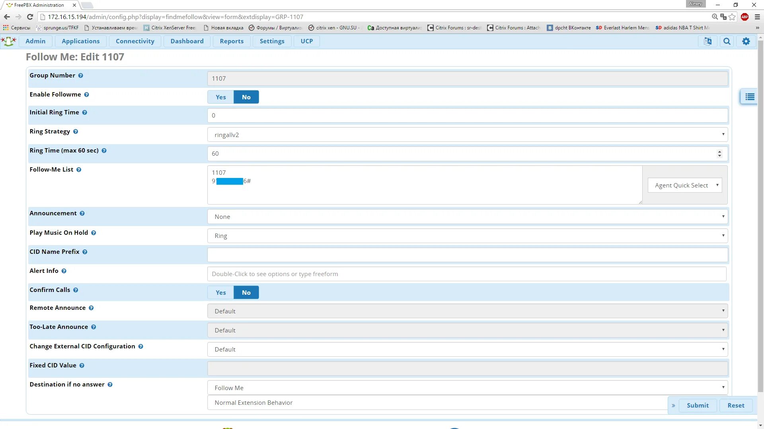Select No for Enable Followme
Viewport: 764px width, 429px height.
point(246,97)
